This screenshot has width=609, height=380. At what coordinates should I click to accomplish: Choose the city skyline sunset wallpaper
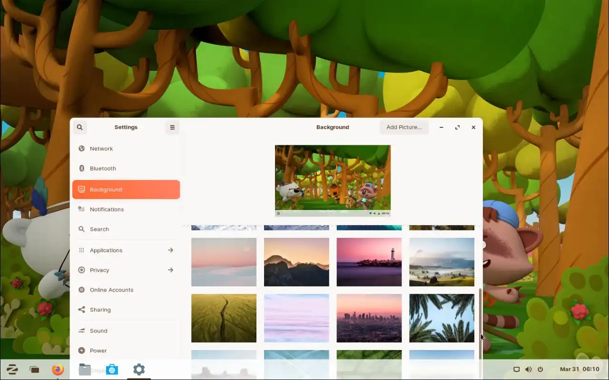coord(369,318)
